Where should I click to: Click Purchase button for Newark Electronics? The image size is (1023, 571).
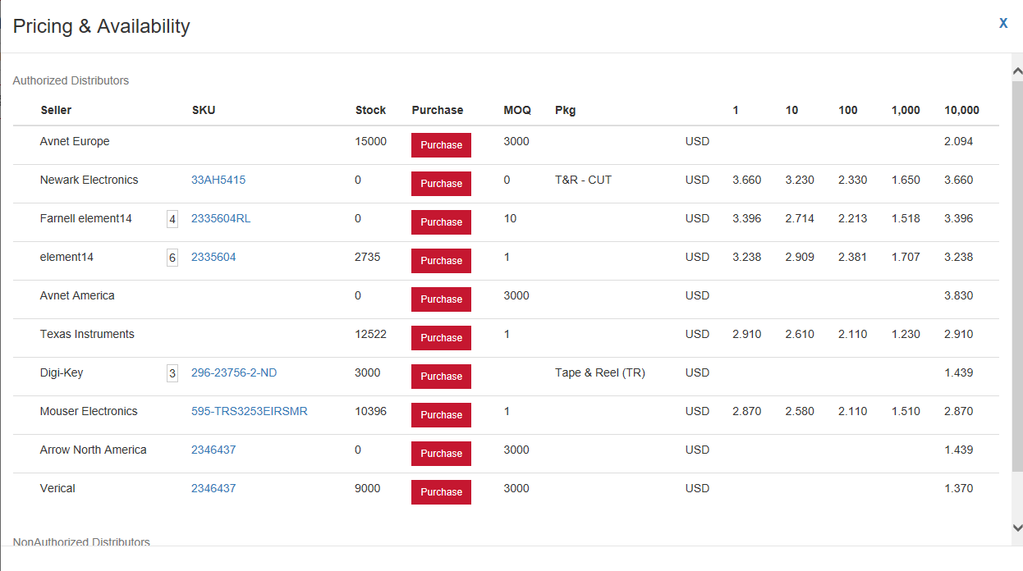(441, 184)
